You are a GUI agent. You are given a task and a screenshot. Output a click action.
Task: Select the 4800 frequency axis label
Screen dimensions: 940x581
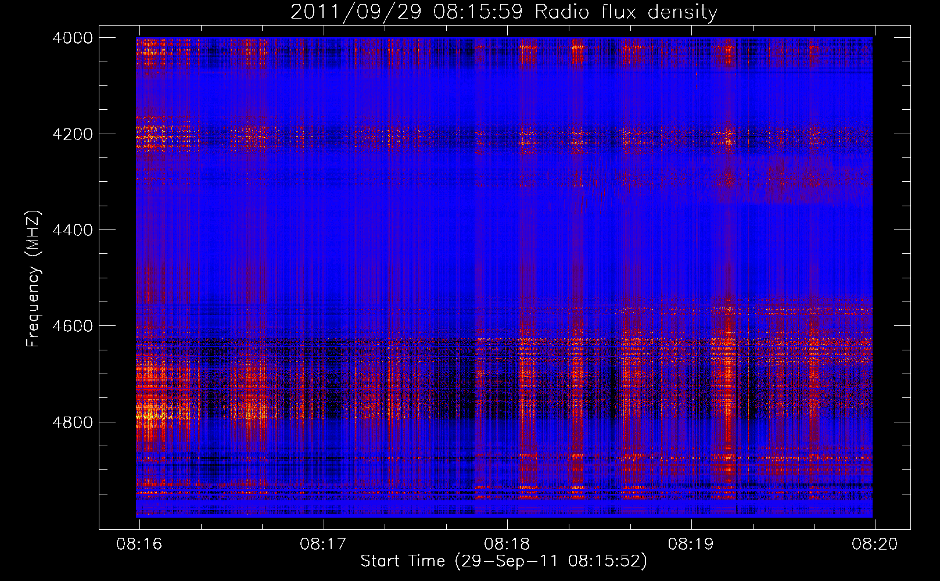(73, 422)
